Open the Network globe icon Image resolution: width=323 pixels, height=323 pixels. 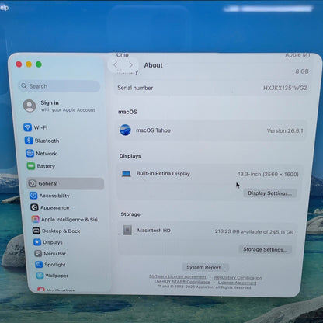(30, 153)
